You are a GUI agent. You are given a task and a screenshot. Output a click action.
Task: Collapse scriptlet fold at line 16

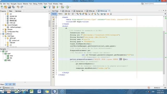[x=56, y=28]
